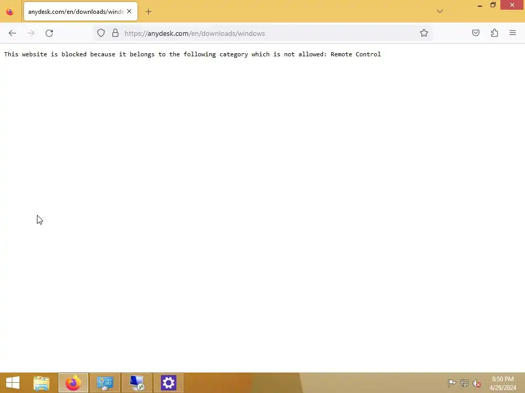Open Control Panel taskbar icon

click(105, 383)
